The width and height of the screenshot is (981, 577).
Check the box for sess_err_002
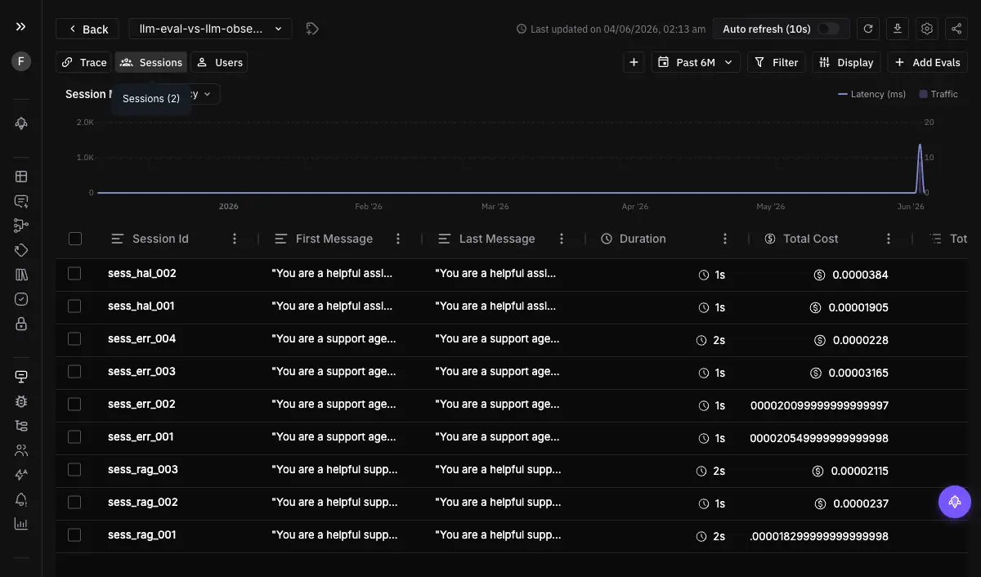74,404
